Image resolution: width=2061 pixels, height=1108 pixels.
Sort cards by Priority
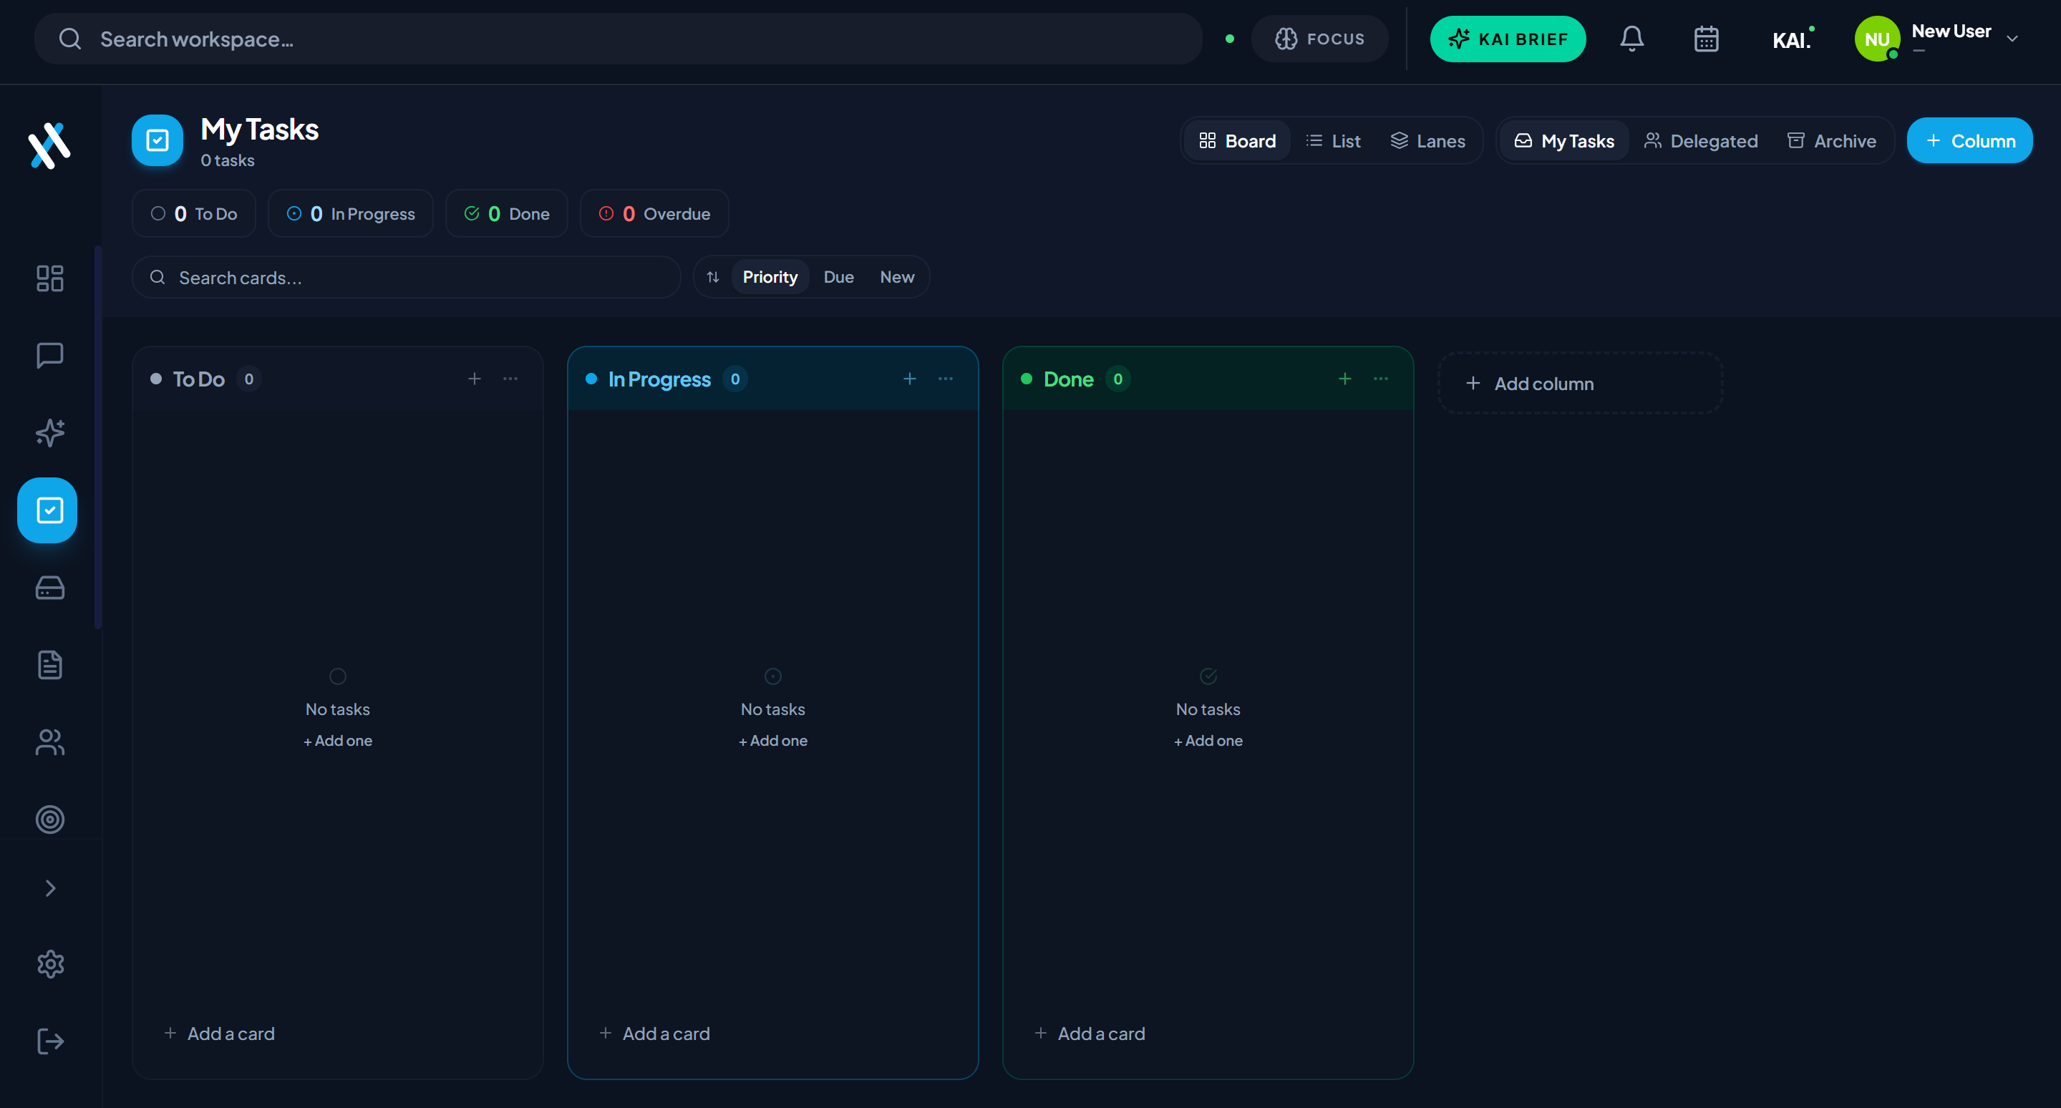tap(770, 277)
